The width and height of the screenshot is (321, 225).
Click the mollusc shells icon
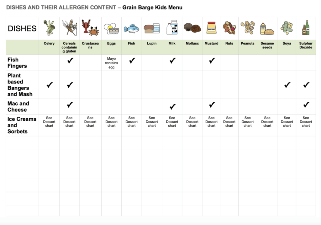pos(192,28)
